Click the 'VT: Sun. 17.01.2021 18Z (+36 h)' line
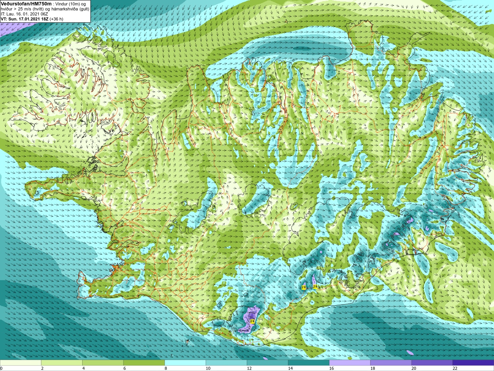The width and height of the screenshot is (494, 371). click(x=32, y=19)
